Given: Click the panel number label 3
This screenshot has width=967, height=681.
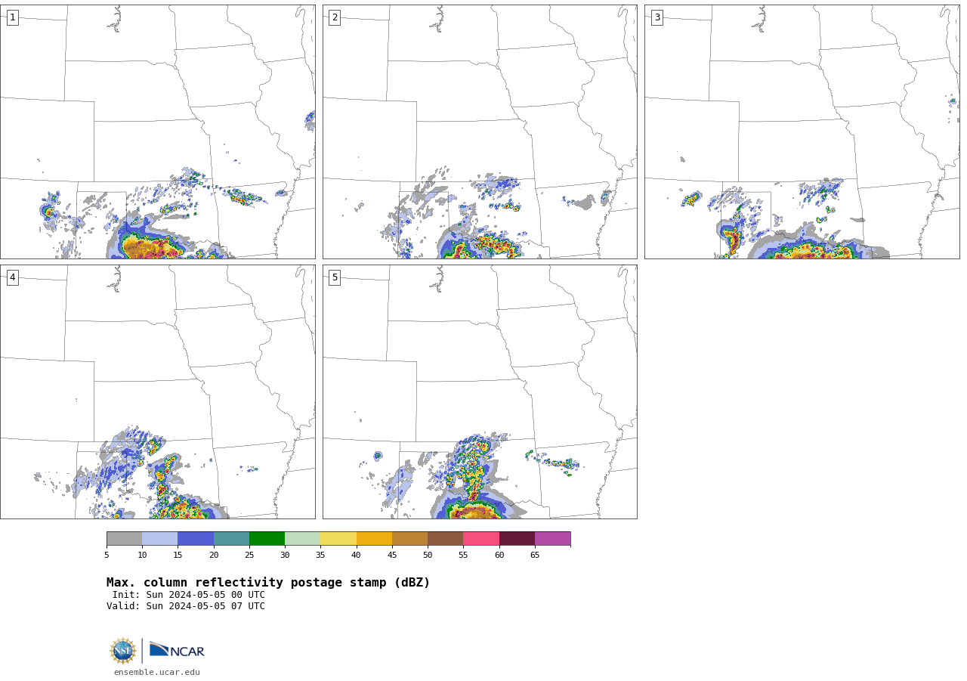Looking at the screenshot, I should click(657, 17).
